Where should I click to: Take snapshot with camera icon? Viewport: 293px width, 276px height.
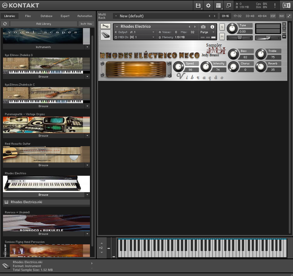click(203, 27)
